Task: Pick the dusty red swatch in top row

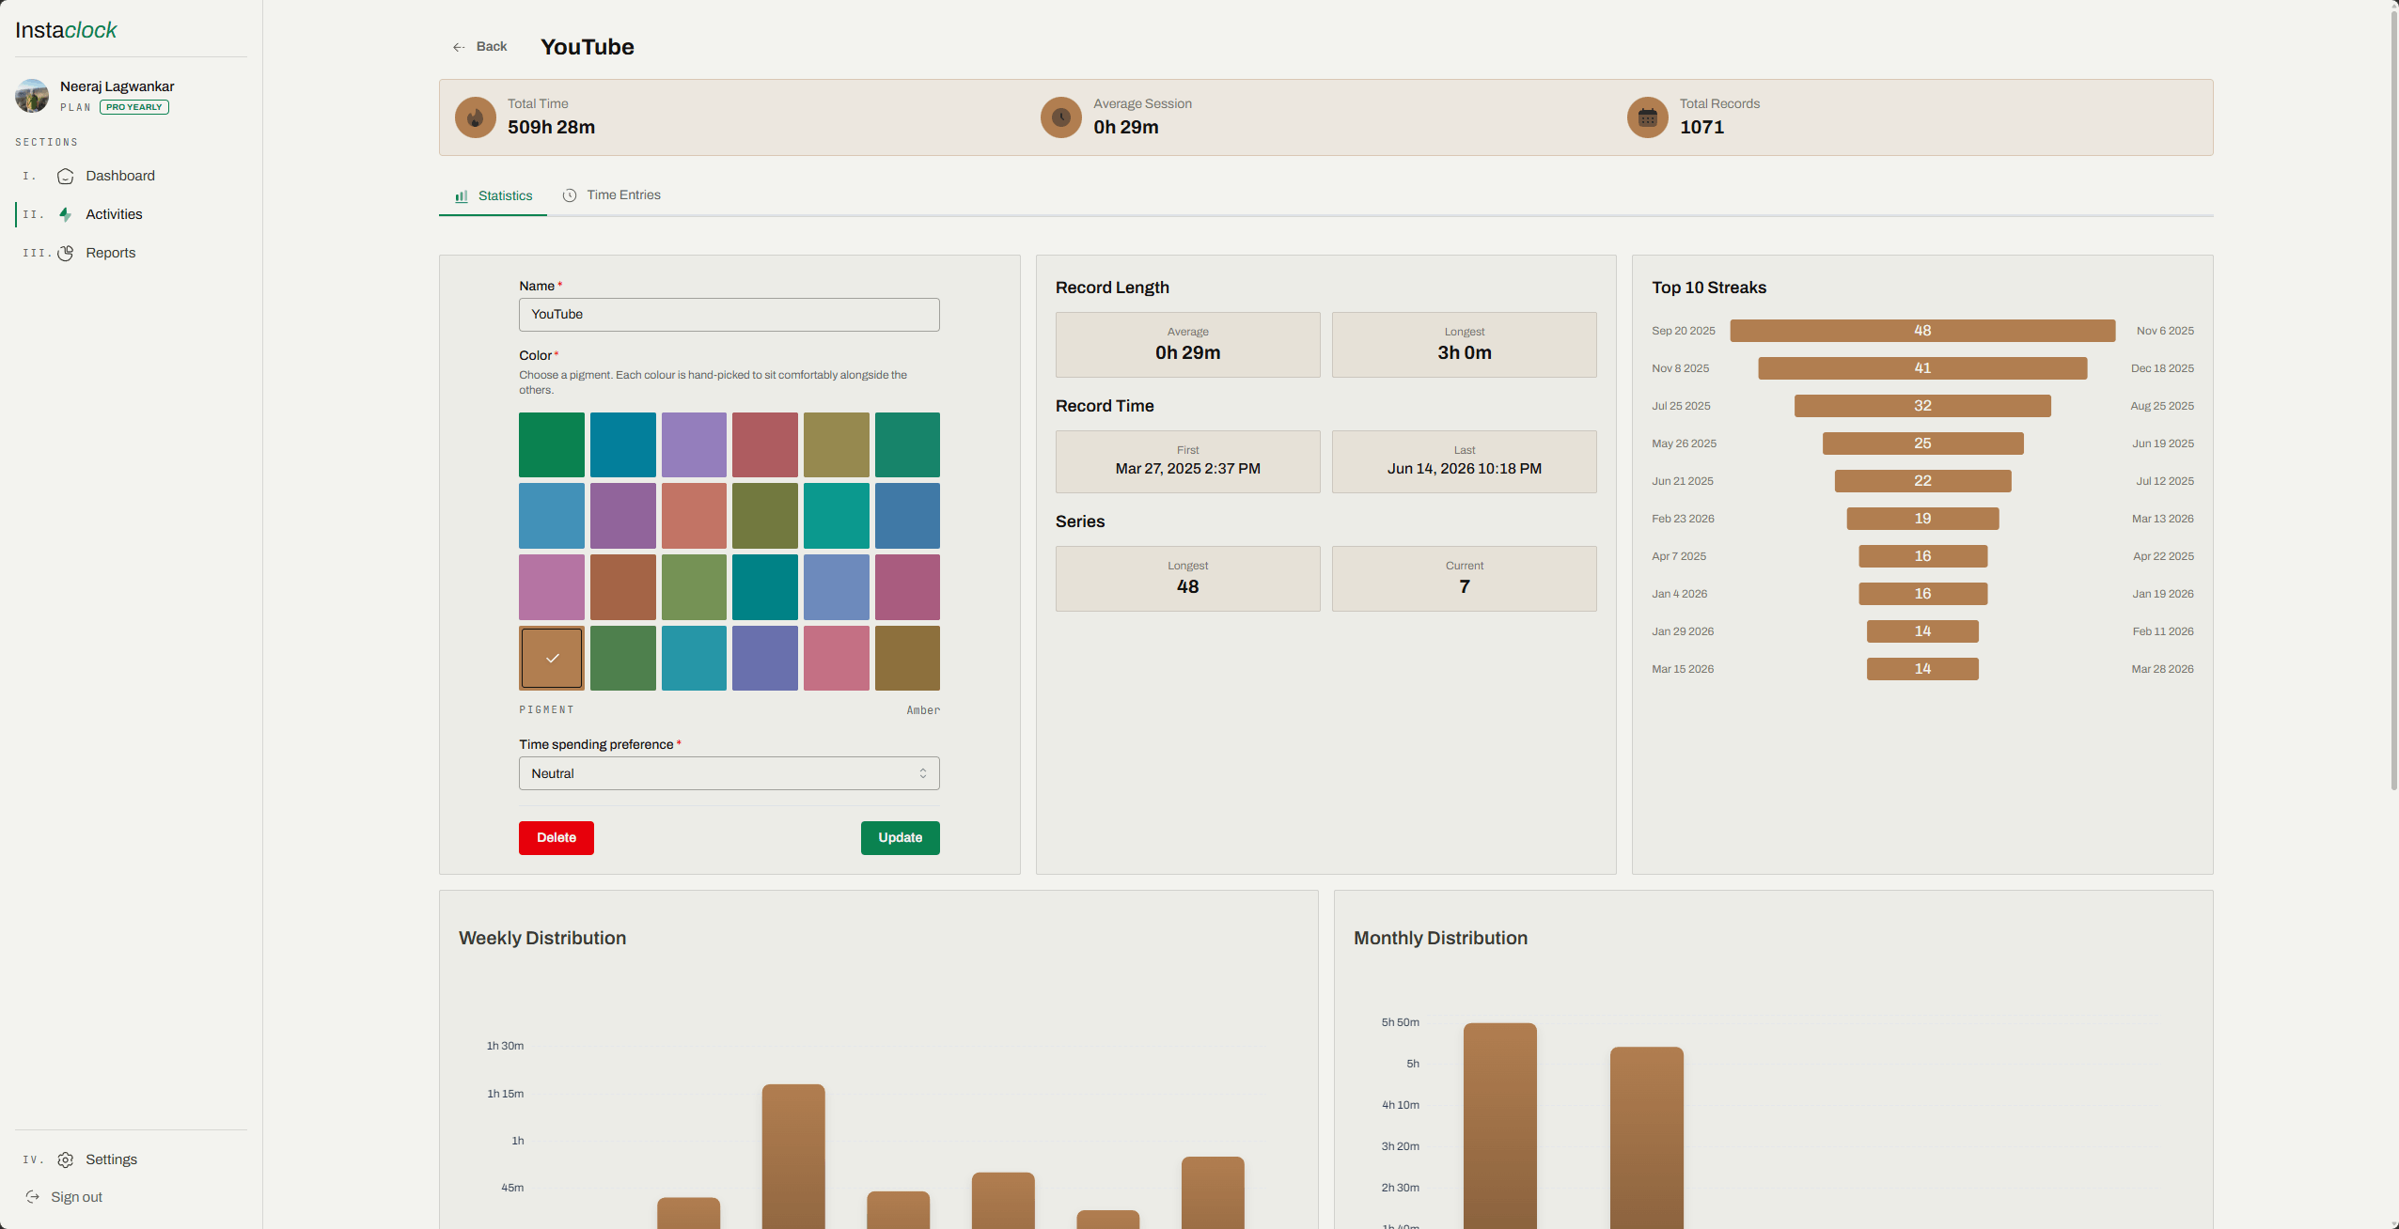Action: [x=765, y=445]
